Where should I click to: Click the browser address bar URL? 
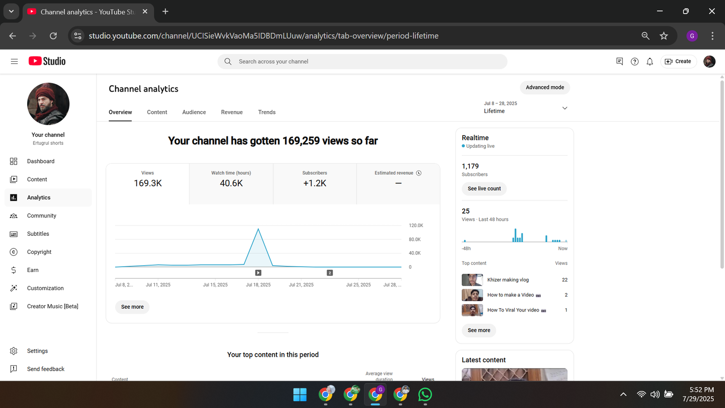click(264, 36)
